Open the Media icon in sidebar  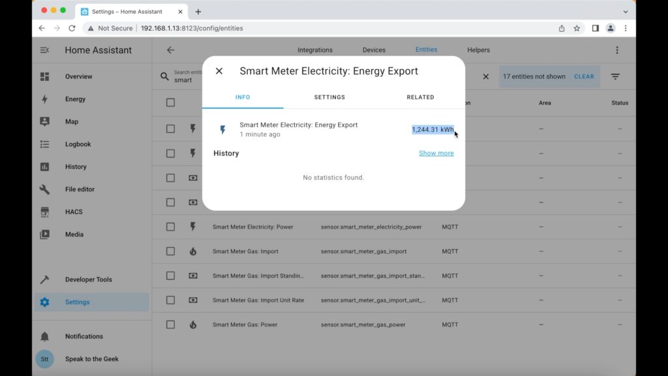45,234
